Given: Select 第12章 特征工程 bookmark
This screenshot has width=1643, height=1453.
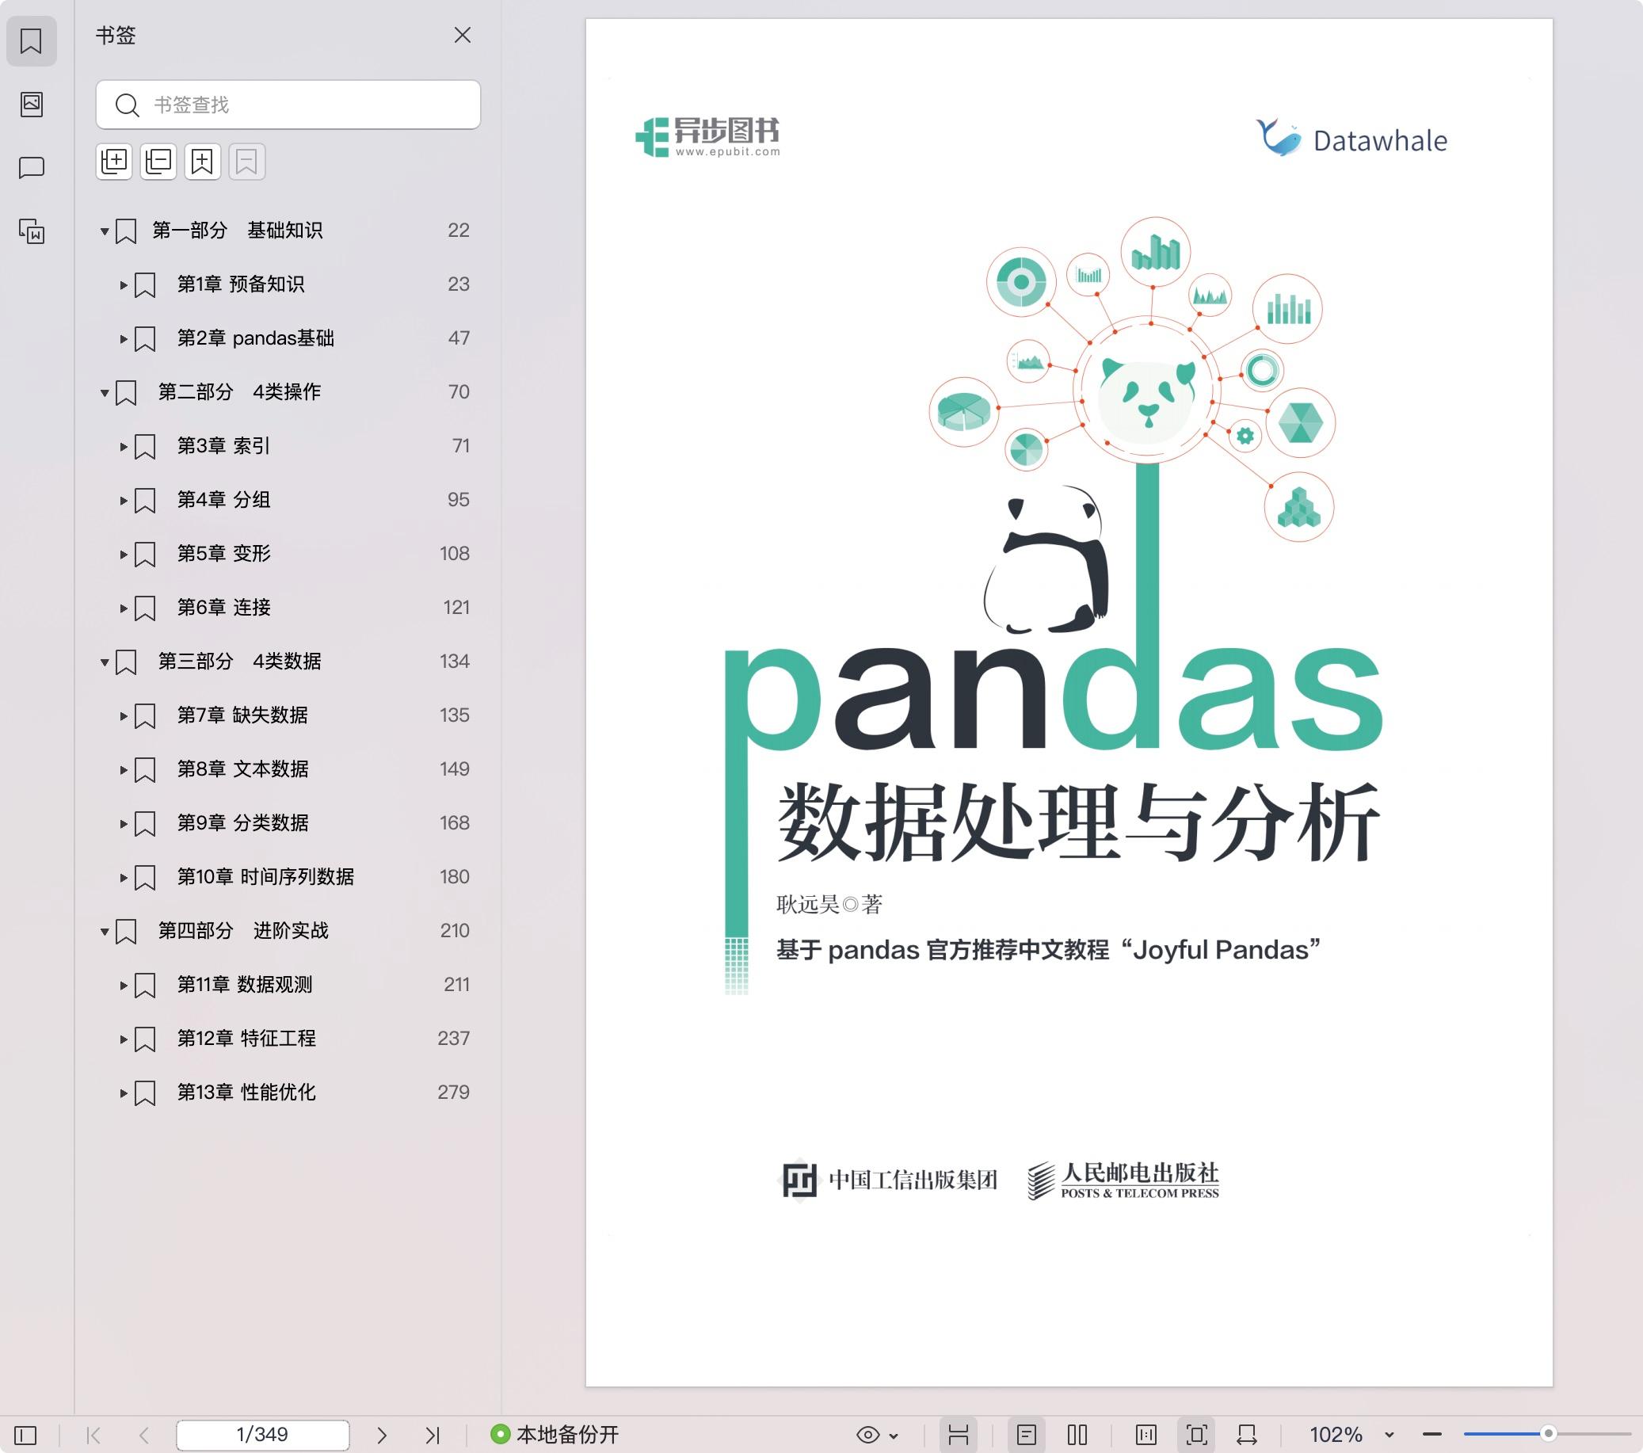Looking at the screenshot, I should coord(246,1039).
